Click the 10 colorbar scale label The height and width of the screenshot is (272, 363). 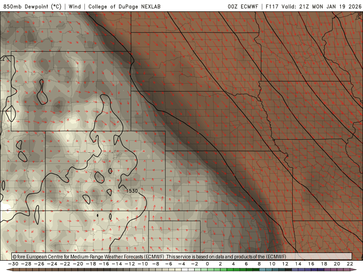click(272, 264)
